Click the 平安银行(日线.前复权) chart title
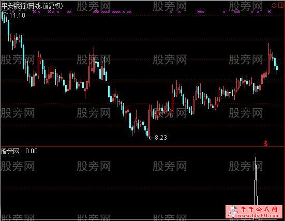 tap(32, 6)
